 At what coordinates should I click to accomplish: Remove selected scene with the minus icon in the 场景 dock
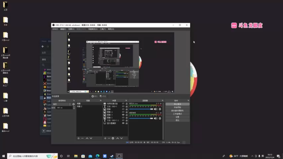click(x=82, y=138)
